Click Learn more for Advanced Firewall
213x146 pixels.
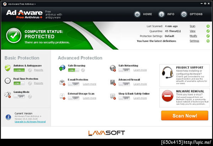tap(140, 84)
